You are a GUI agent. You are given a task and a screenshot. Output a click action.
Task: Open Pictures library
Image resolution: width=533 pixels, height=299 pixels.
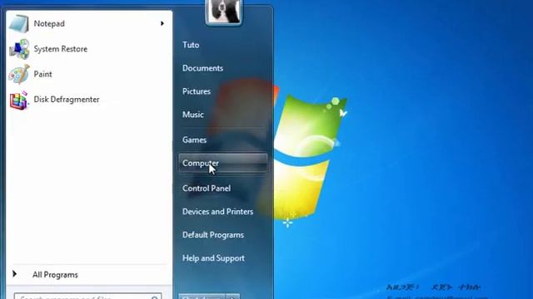[x=197, y=91]
